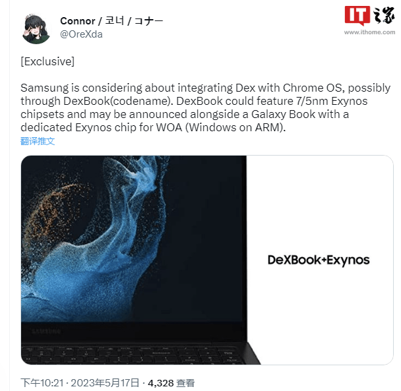The image size is (401, 391).
Task: Click the [Exclusive] tag text
Action: 47,61
